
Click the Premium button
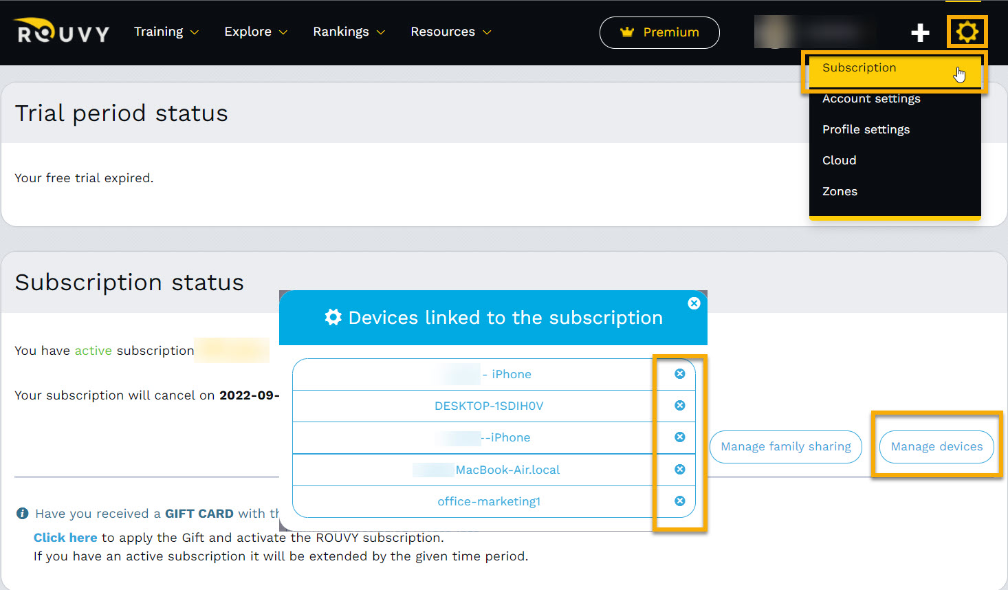(x=659, y=32)
